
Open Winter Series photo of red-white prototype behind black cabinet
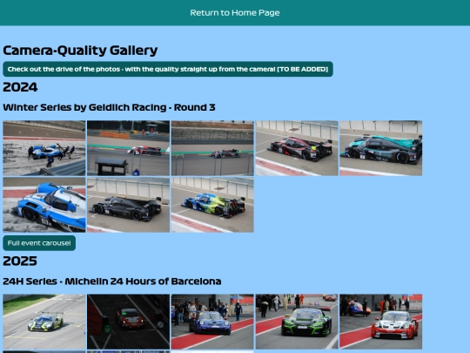pos(128,148)
